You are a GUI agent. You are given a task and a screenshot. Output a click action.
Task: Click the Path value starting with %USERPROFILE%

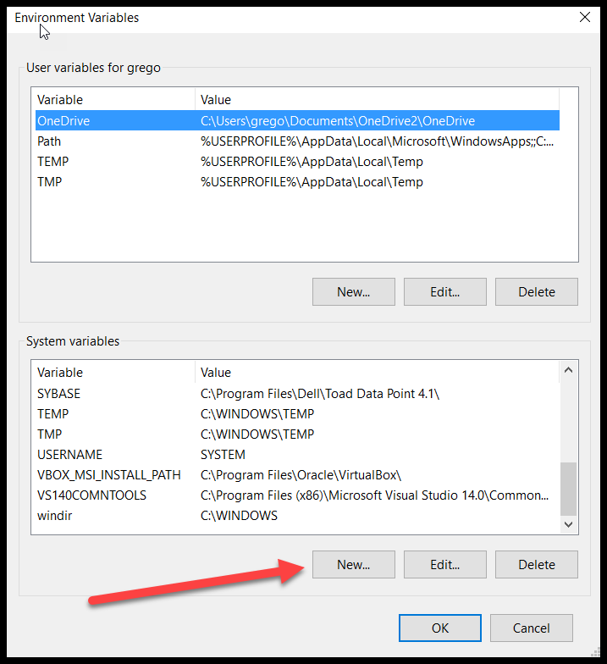click(377, 141)
